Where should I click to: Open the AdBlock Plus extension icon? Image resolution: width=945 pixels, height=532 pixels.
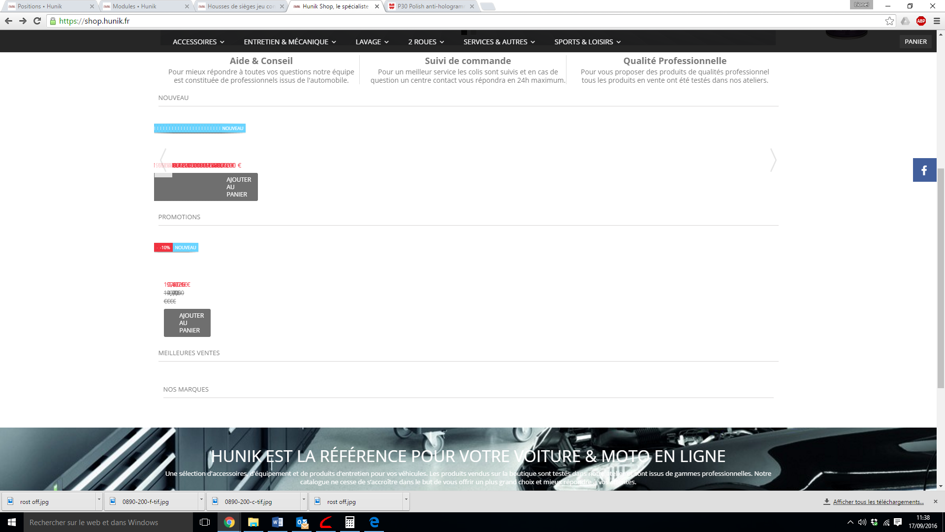(x=921, y=21)
